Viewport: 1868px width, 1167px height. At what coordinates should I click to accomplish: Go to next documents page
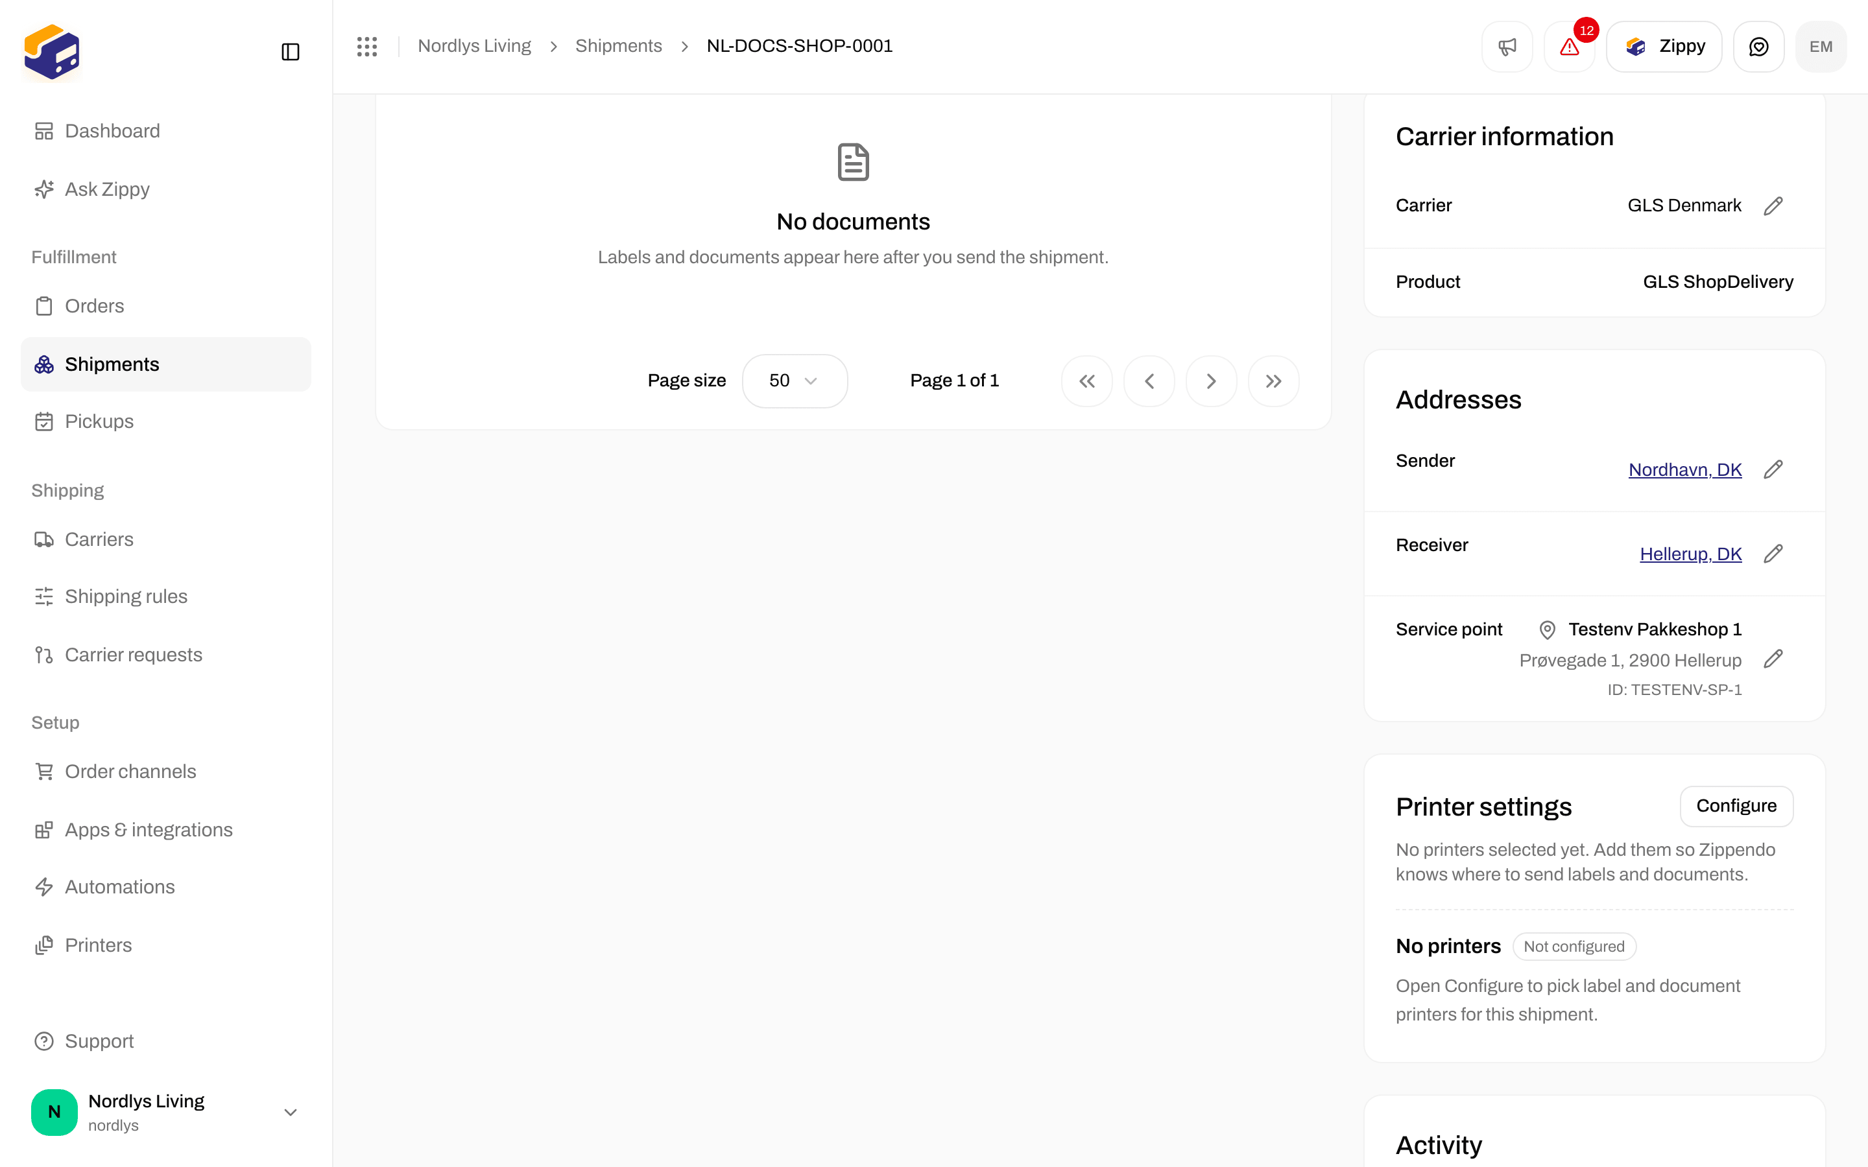[x=1211, y=381]
